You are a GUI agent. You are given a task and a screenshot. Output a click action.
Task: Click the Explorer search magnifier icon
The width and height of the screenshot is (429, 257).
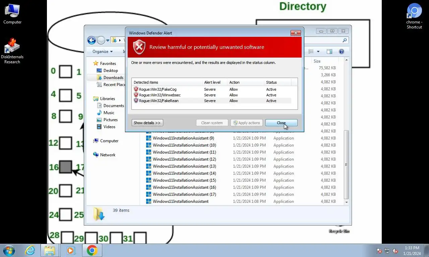point(345,40)
